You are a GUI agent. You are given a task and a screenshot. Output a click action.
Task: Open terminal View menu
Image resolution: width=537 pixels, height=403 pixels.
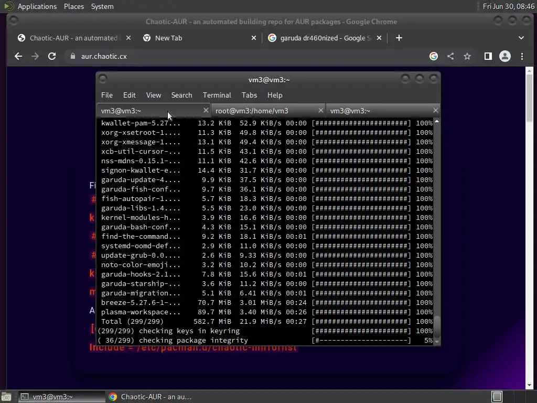tap(154, 96)
